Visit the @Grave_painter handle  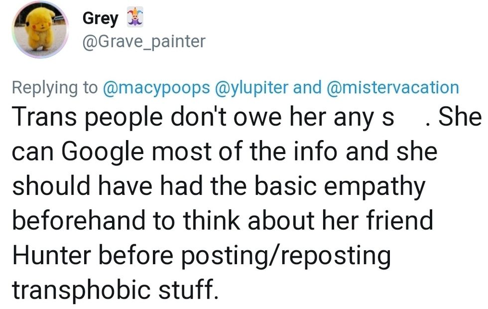click(x=143, y=41)
